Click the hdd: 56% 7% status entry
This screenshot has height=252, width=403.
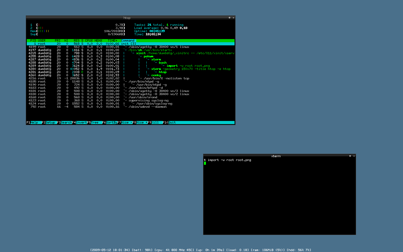(299, 250)
